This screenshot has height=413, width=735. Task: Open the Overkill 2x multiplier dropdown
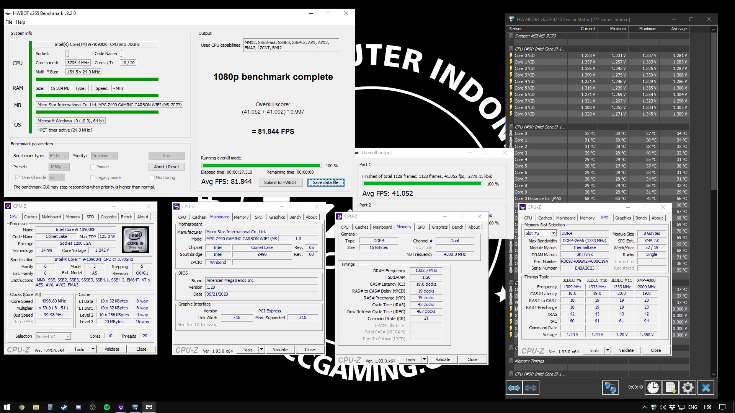[x=57, y=177]
